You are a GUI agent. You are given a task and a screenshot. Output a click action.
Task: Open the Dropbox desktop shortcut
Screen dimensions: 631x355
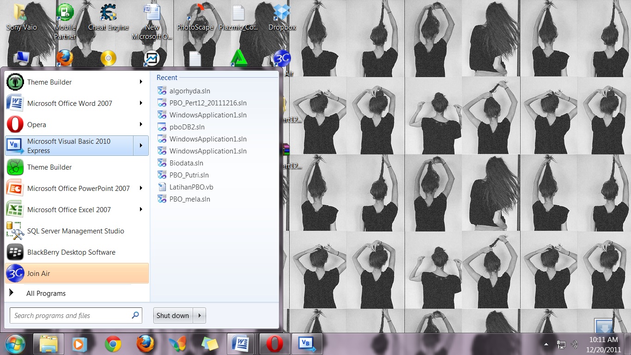(282, 18)
